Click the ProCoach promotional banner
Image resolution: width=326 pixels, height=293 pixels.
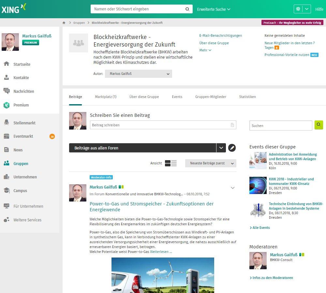pyautogui.click(x=292, y=23)
